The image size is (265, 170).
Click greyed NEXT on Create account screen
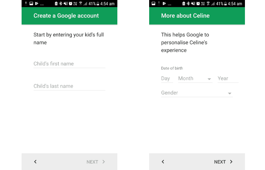(92, 162)
